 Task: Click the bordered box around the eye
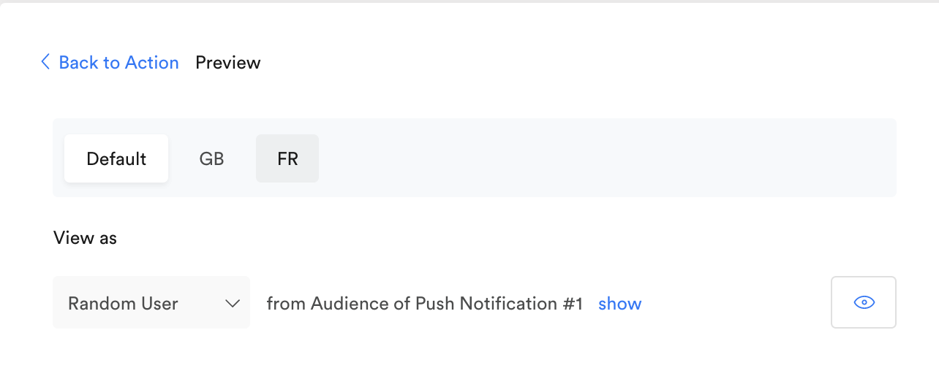coord(864,302)
